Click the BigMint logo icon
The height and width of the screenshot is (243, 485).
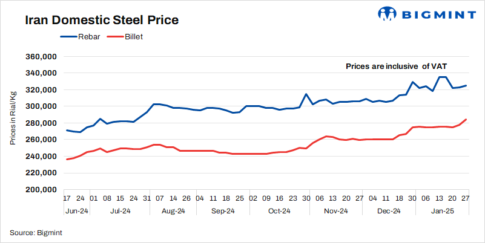click(388, 13)
